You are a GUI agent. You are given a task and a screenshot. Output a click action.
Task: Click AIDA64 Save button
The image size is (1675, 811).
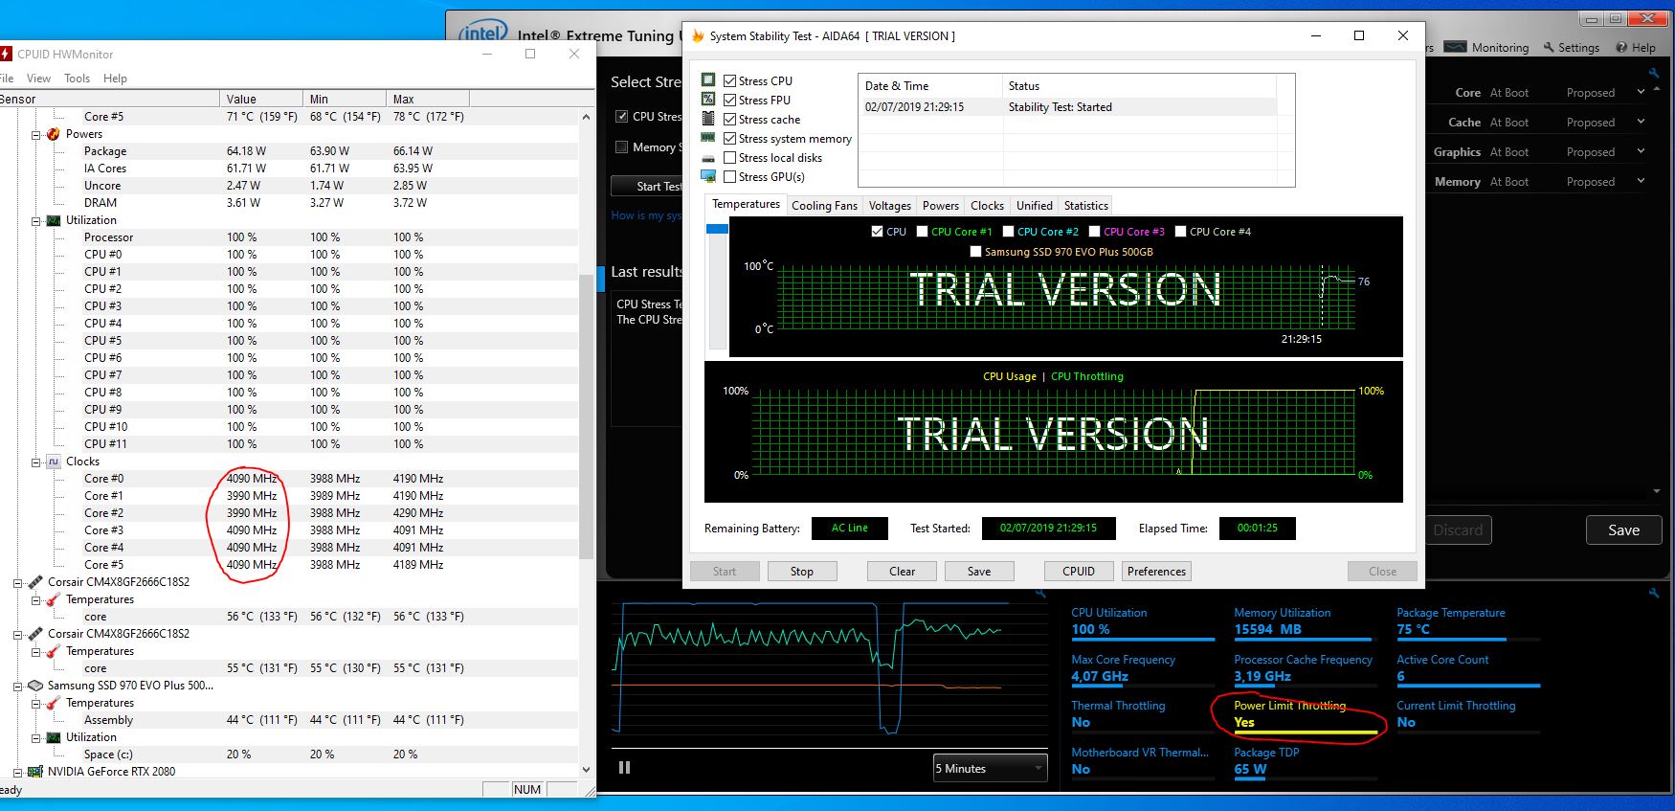pyautogui.click(x=979, y=572)
